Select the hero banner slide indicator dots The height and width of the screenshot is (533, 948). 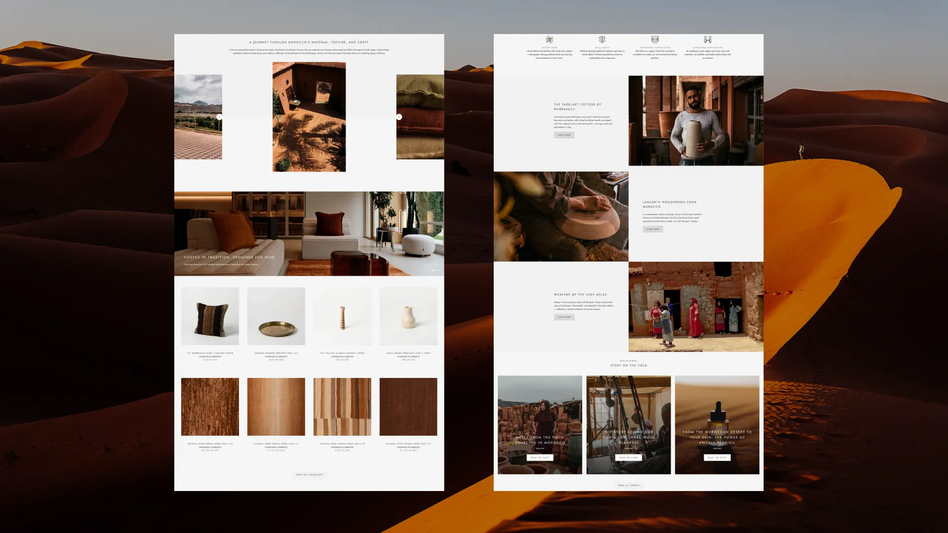click(x=435, y=270)
